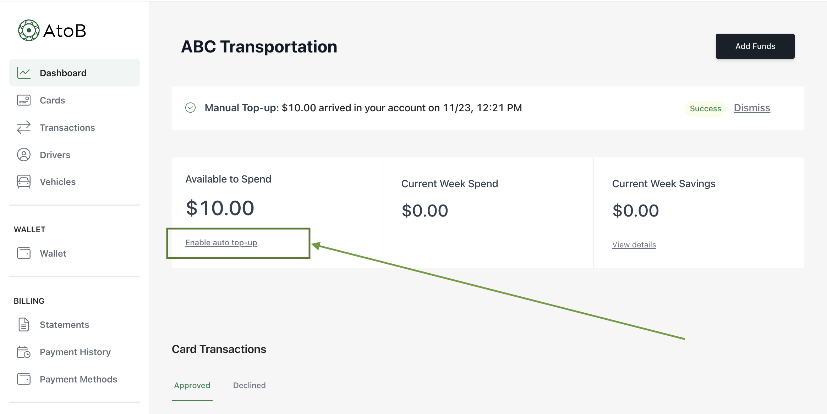
Task: Select the Dashboard chart icon in sidebar
Action: click(23, 73)
